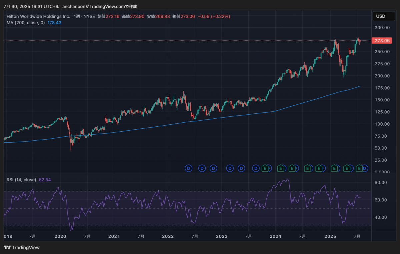Click the E earnings marker just after 2024 start

[281, 169]
